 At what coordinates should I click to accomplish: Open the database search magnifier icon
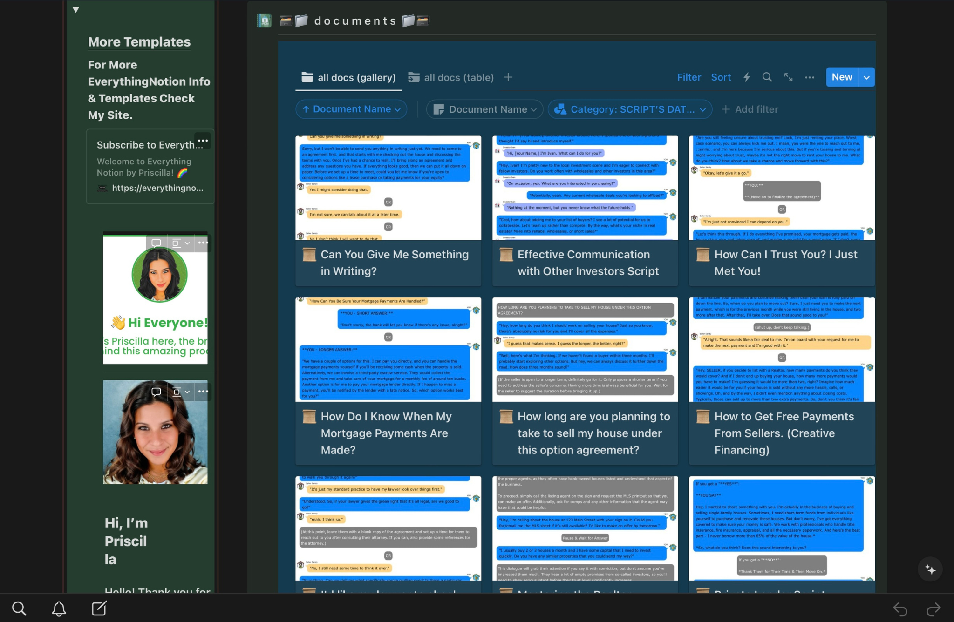[767, 77]
